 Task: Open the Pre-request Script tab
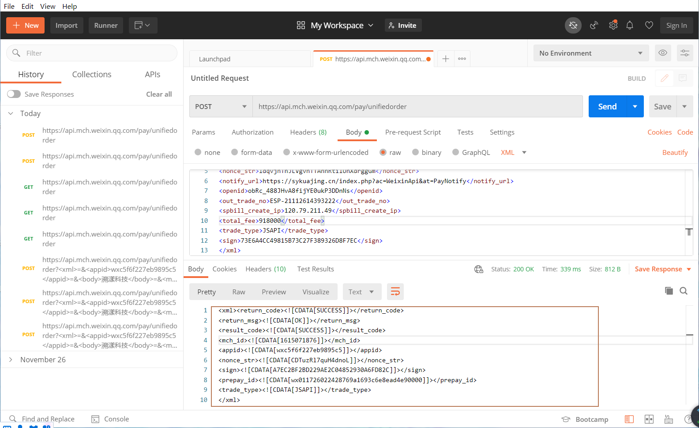tap(413, 132)
